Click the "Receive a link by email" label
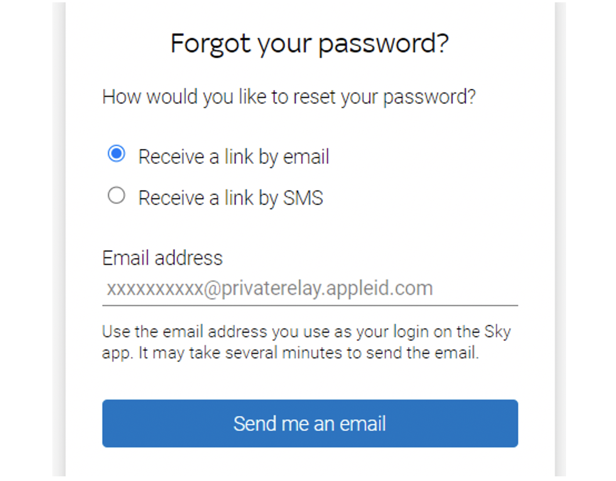 234,157
